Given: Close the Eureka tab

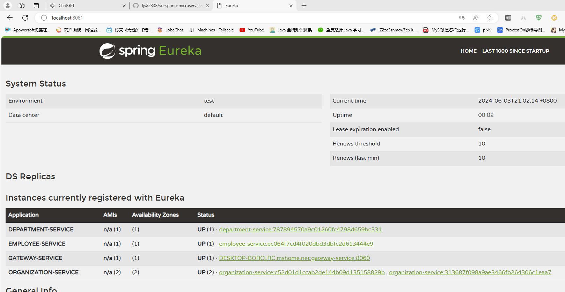Looking at the screenshot, I should (291, 6).
